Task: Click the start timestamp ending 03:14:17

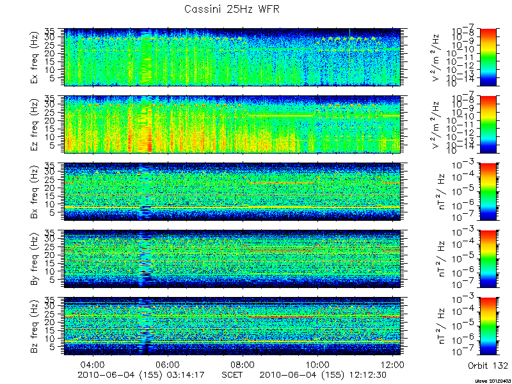Action: tap(141, 374)
